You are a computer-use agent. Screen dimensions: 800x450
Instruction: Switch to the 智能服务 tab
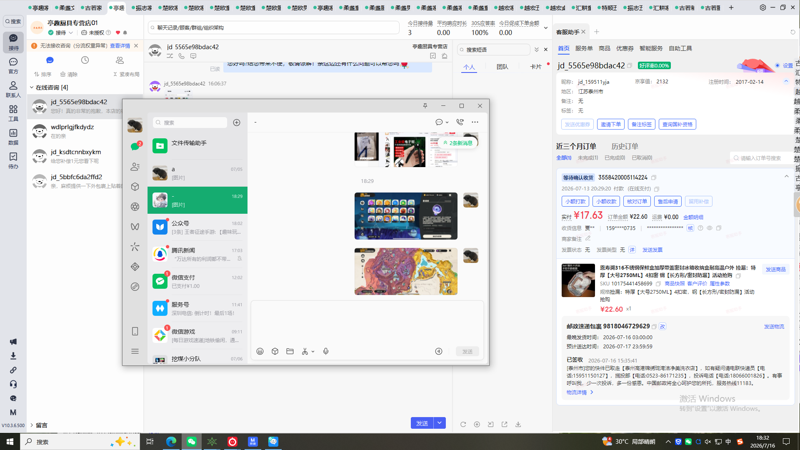point(651,48)
